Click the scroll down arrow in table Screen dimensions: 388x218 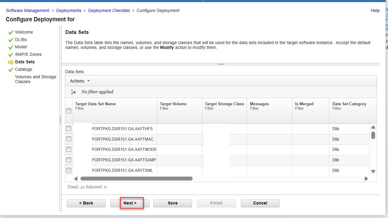tap(373, 172)
